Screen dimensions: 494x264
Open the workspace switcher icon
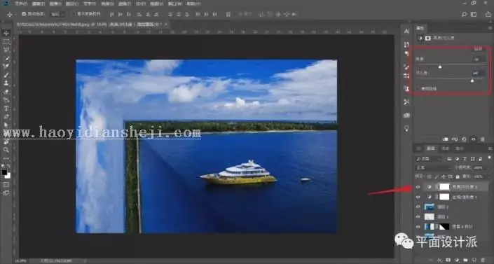tap(474, 14)
